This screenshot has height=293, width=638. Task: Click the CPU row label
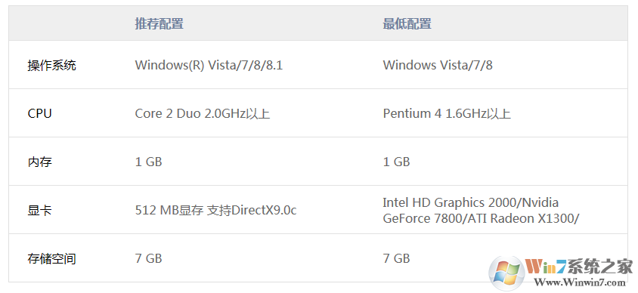point(39,113)
